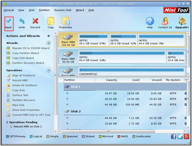The width and height of the screenshot is (192, 146).
Task: Choose Align All Partitions operation
Action: tap(21, 75)
